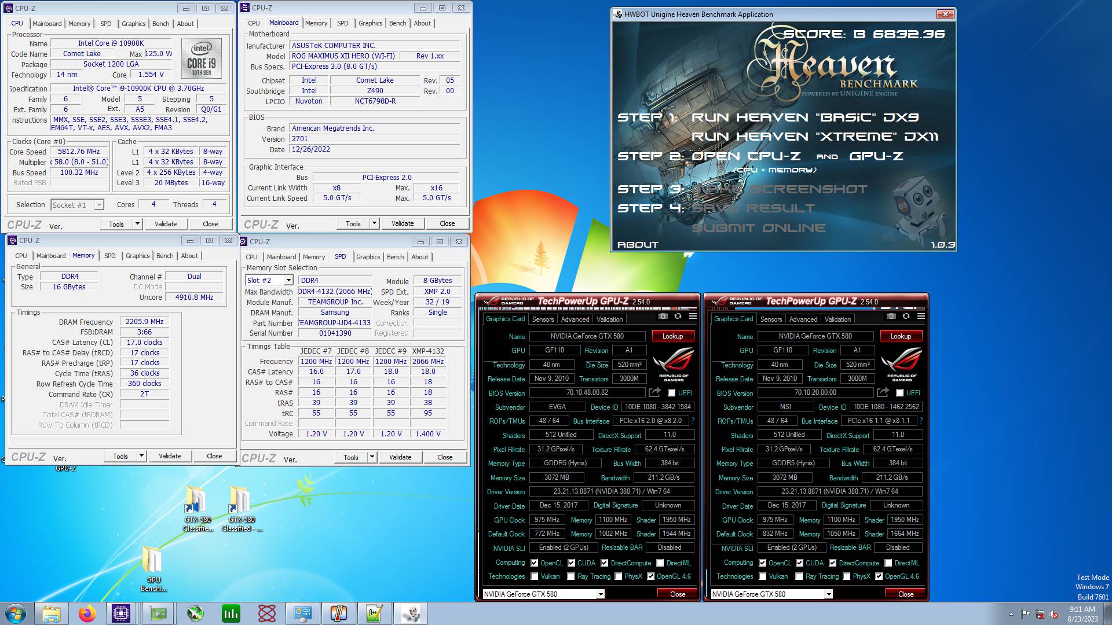The height and width of the screenshot is (625, 1112).
Task: Open the Slot #2 memory slot dropdown
Action: (269, 281)
